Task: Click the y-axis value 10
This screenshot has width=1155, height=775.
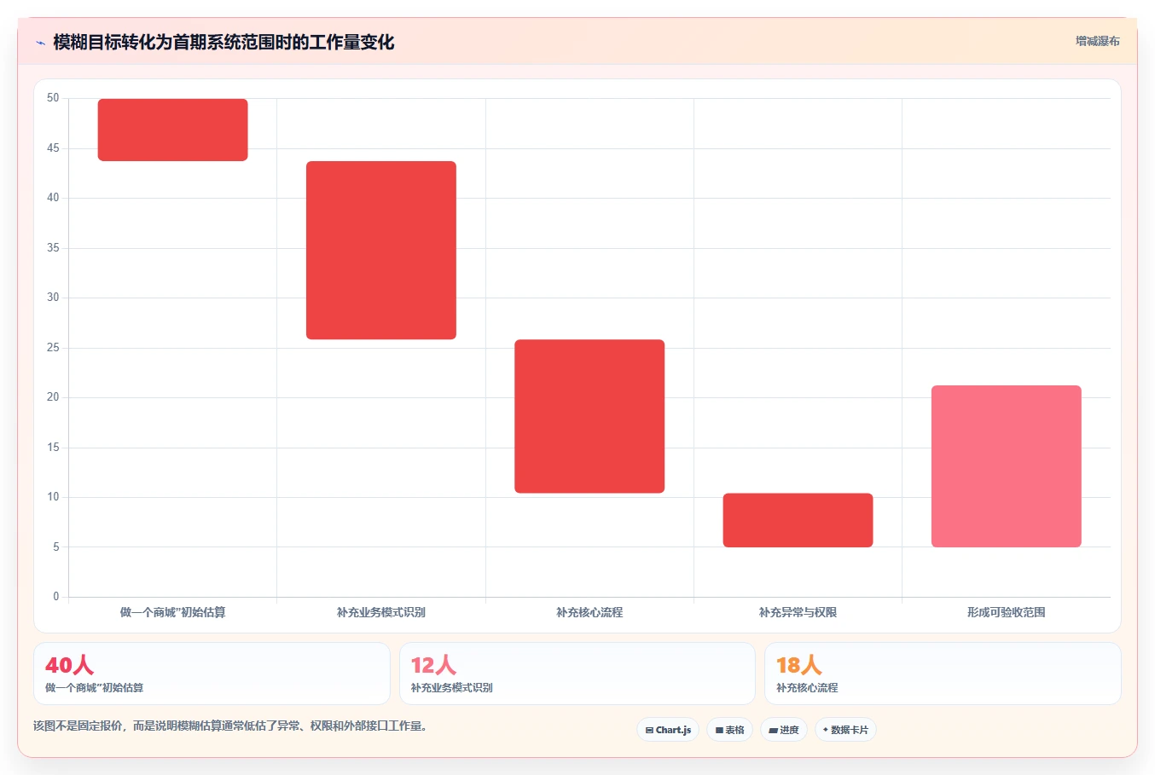Action: [53, 497]
